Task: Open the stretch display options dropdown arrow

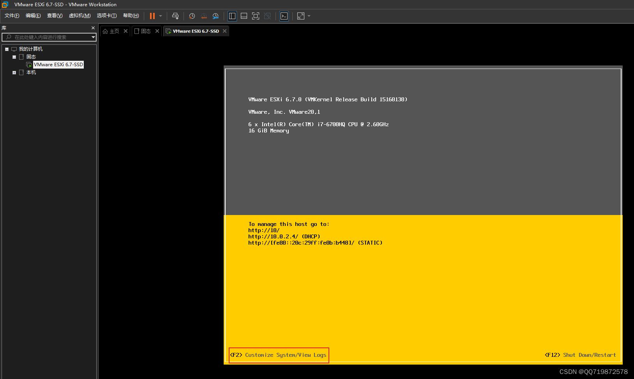Action: click(x=309, y=16)
